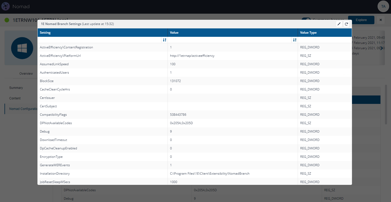Click DPNotAvailableCodes in the background table
391x202 pixels.
(x=80, y=190)
